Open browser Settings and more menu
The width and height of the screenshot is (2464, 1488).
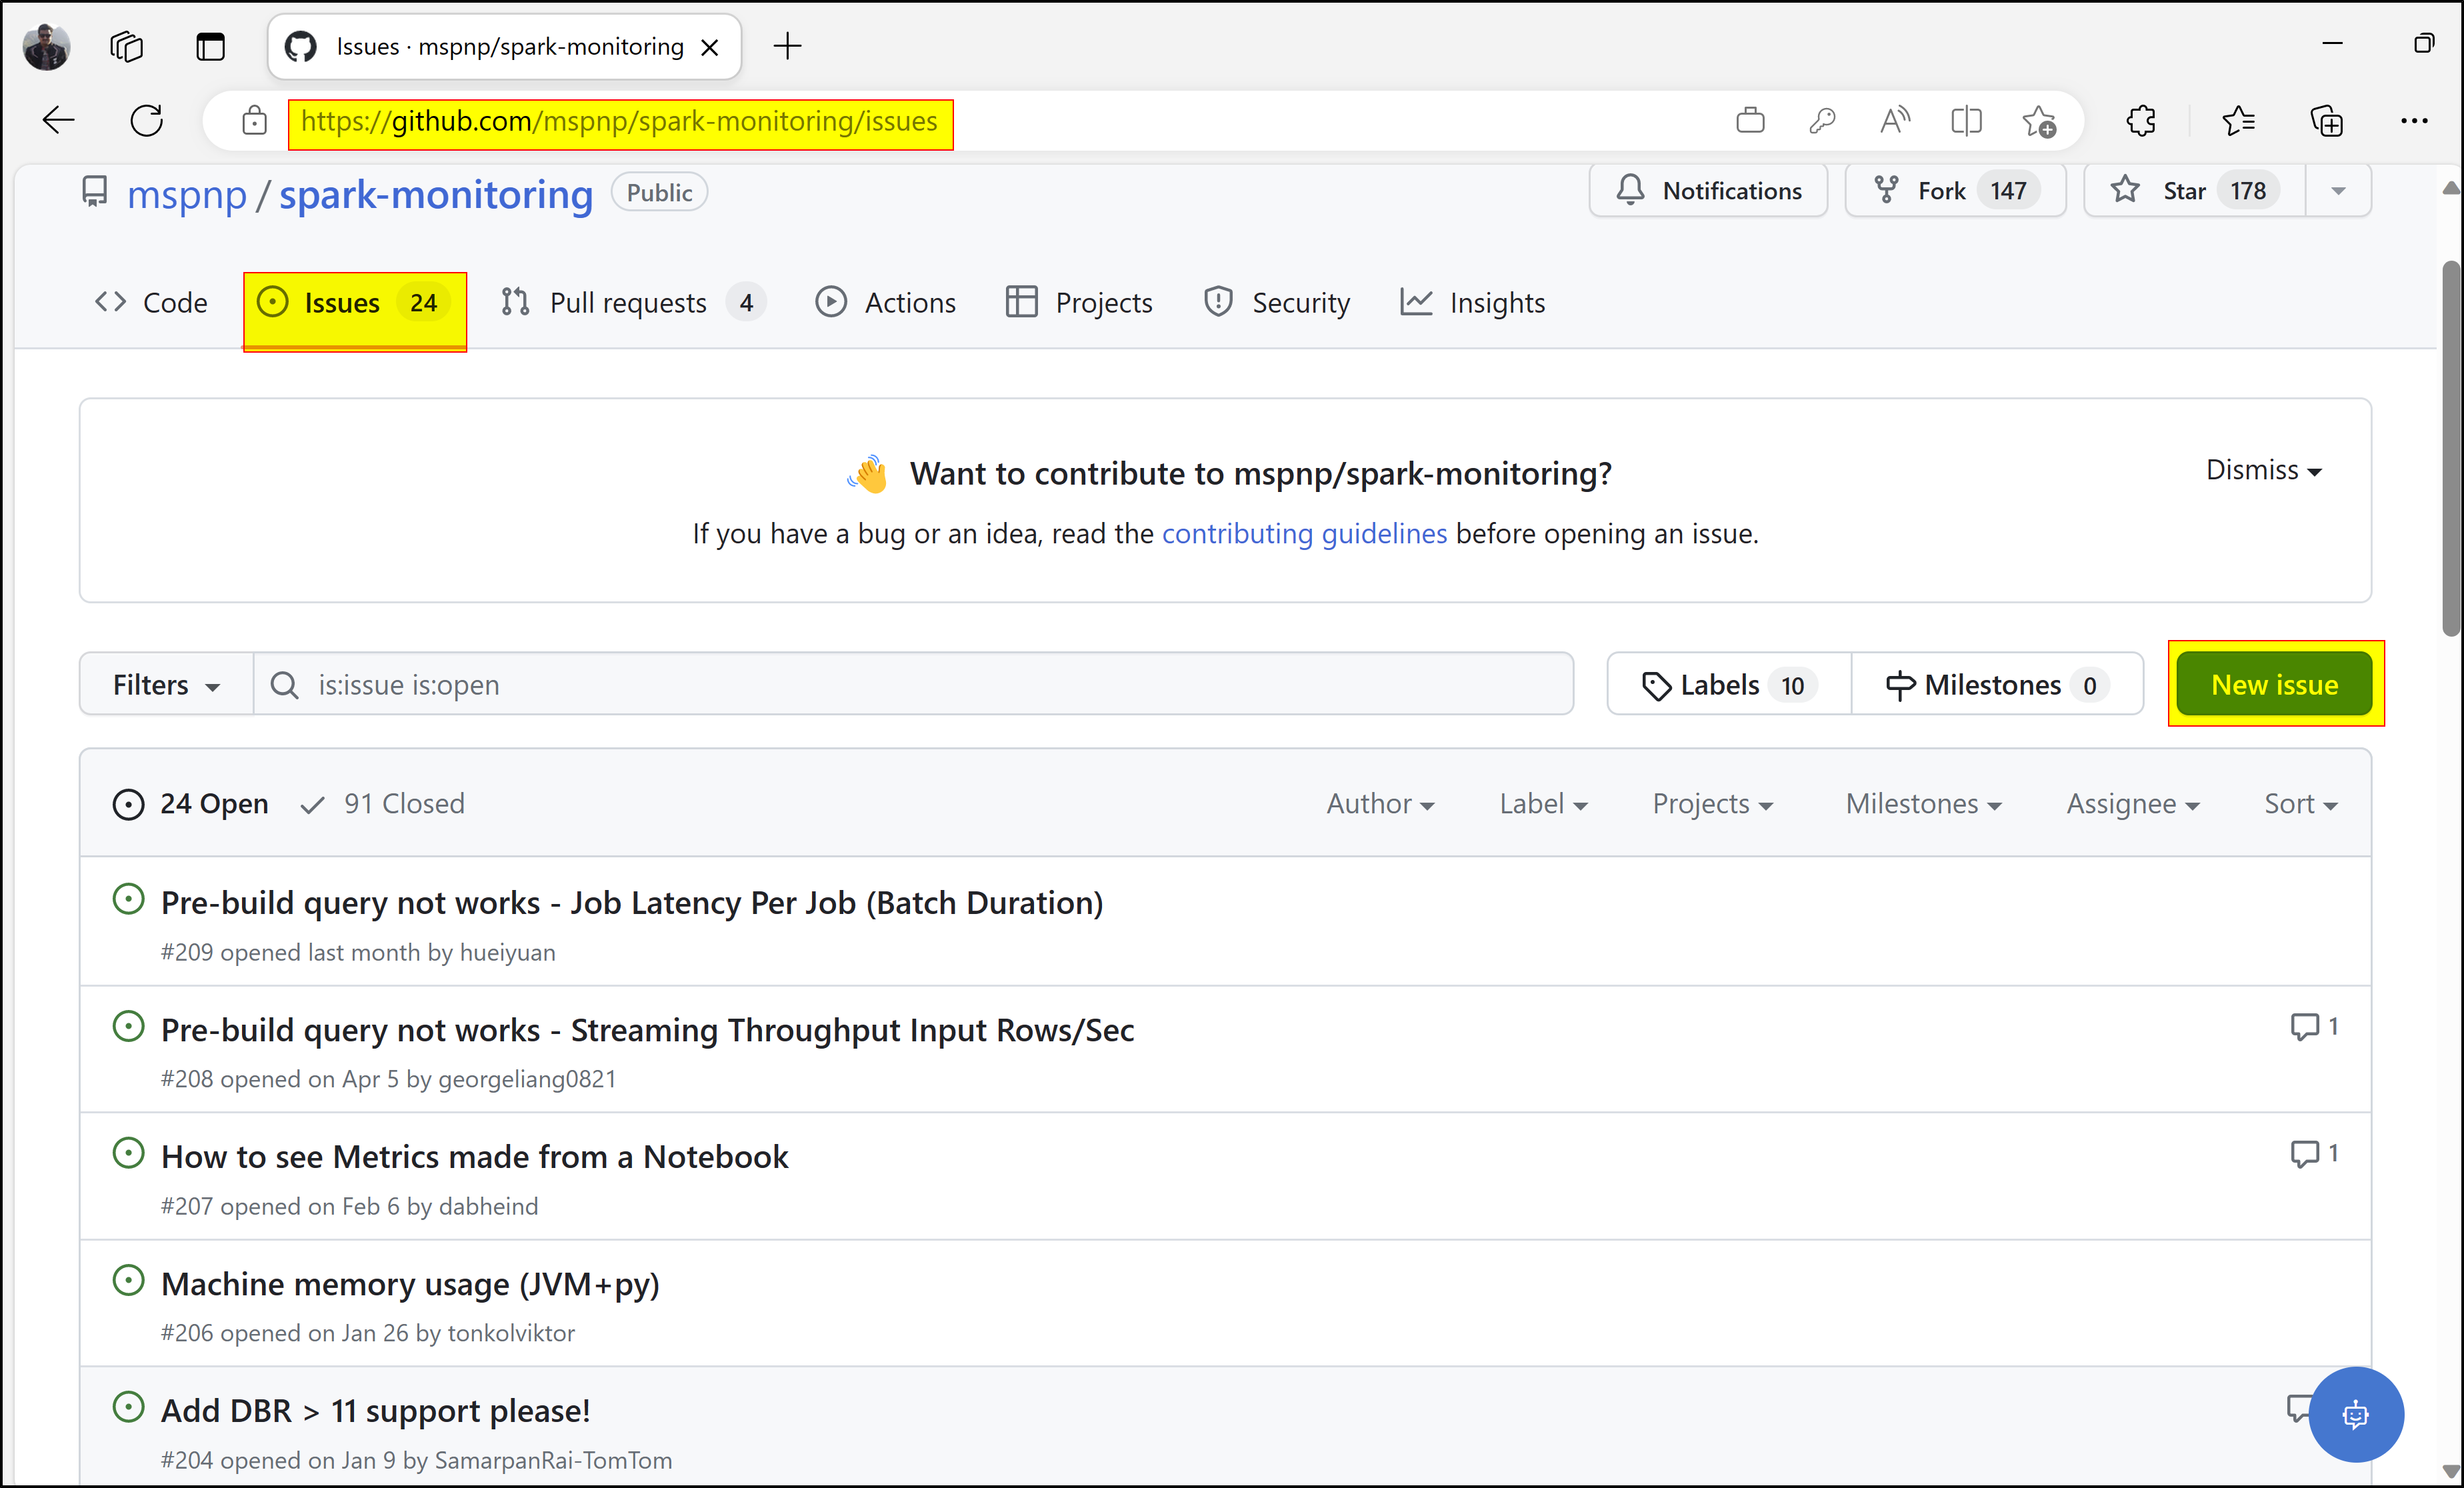click(x=2414, y=121)
